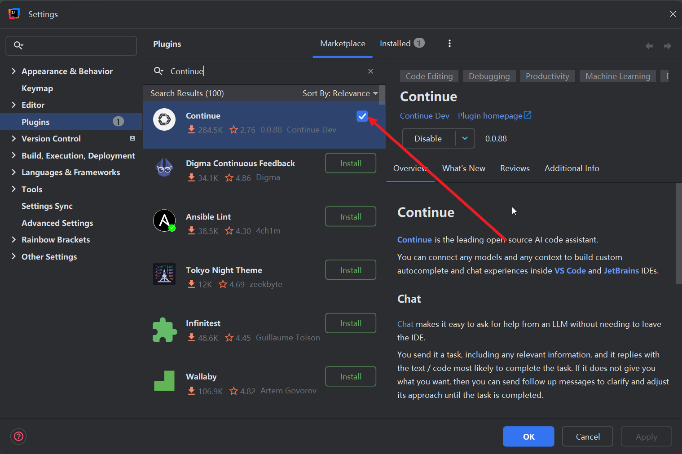
Task: Click the Plugins update count badge
Action: coord(118,122)
